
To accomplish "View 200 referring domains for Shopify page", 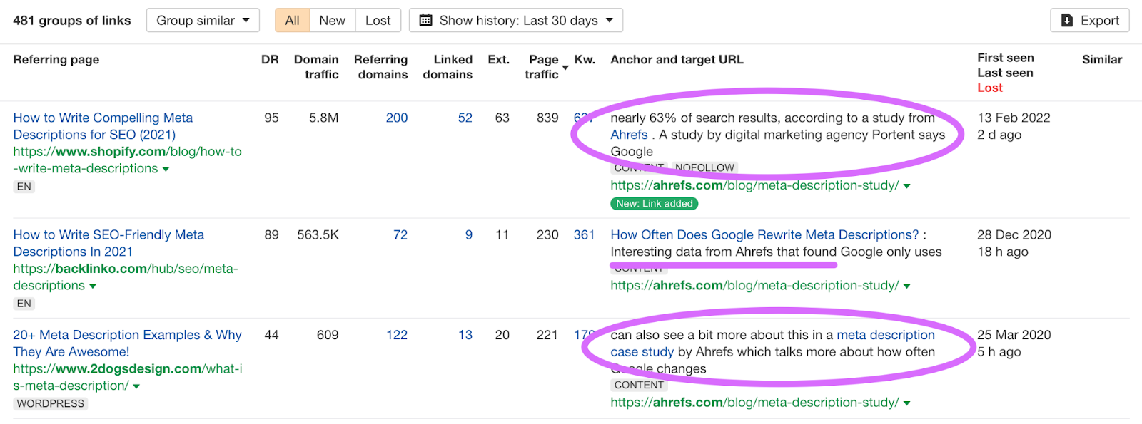I will 397,118.
